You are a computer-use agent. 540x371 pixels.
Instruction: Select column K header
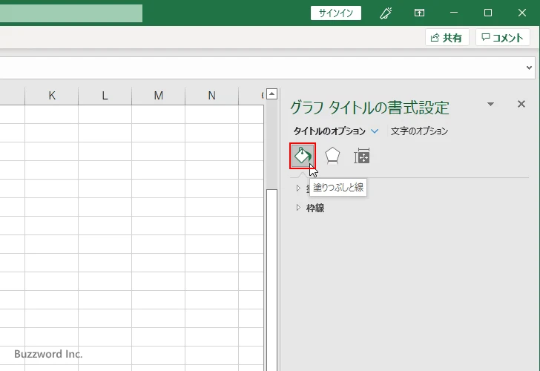tap(52, 96)
